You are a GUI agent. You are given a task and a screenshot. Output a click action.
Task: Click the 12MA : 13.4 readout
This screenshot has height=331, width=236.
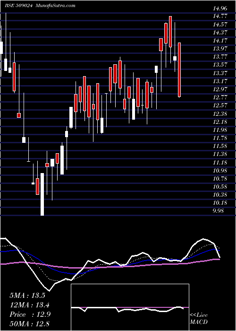click(x=30, y=305)
